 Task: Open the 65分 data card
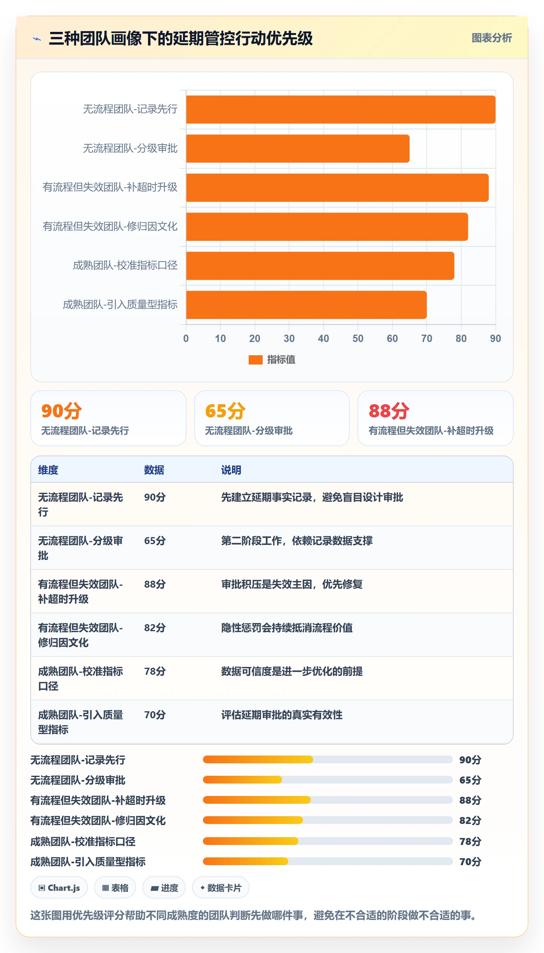[272, 418]
